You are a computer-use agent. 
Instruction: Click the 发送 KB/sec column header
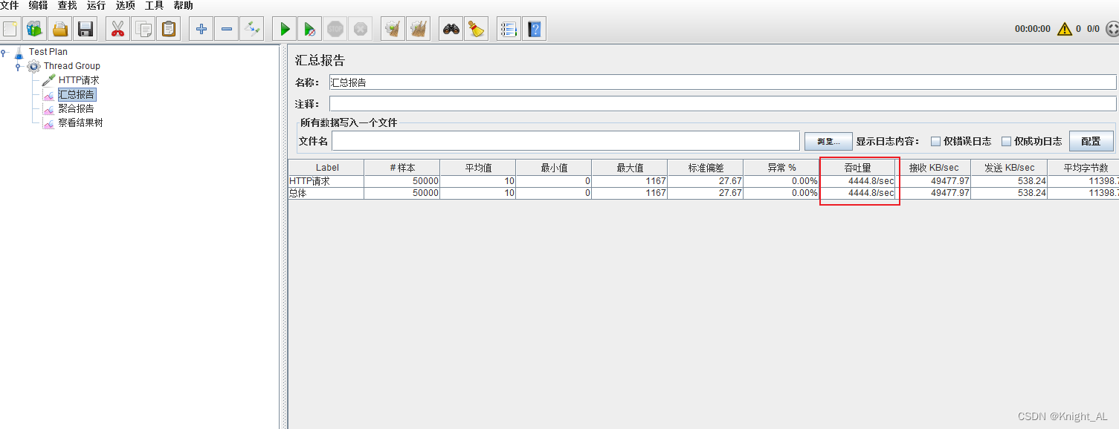point(1009,168)
